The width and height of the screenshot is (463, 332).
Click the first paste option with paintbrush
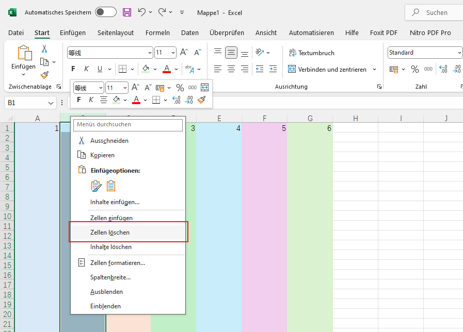click(x=96, y=186)
